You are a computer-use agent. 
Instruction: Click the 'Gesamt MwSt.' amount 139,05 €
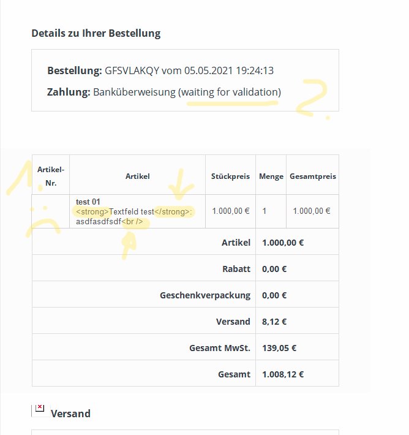coord(279,348)
